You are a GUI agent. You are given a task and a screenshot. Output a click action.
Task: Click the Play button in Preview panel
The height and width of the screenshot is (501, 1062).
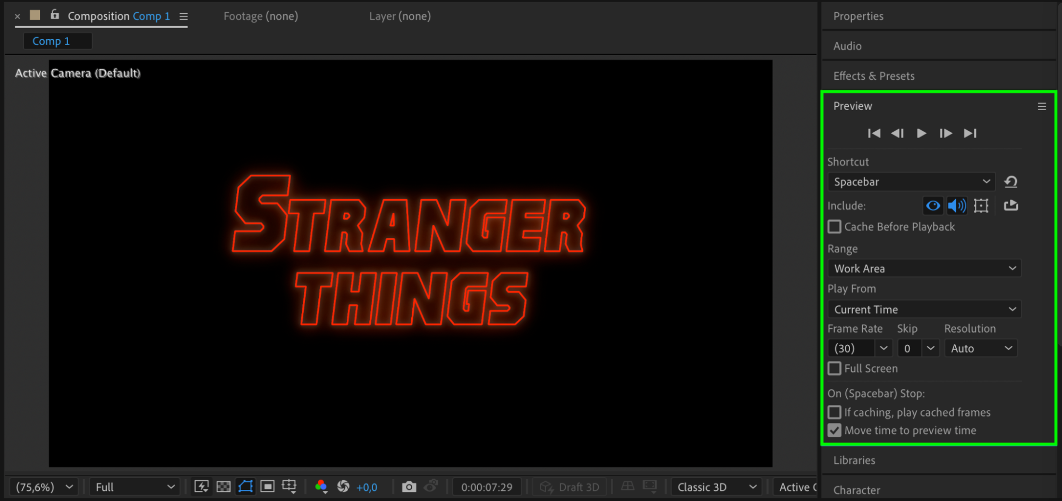tap(921, 133)
